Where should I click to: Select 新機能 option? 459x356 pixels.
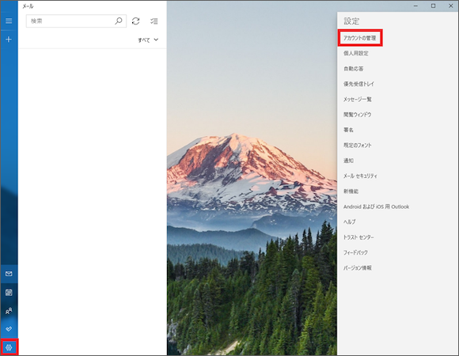pos(351,191)
